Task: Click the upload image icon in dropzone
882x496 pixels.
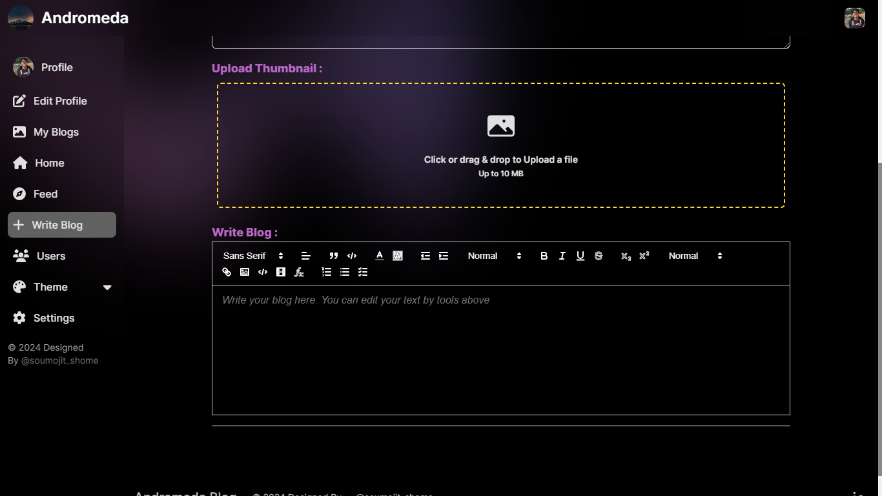Action: tap(501, 126)
